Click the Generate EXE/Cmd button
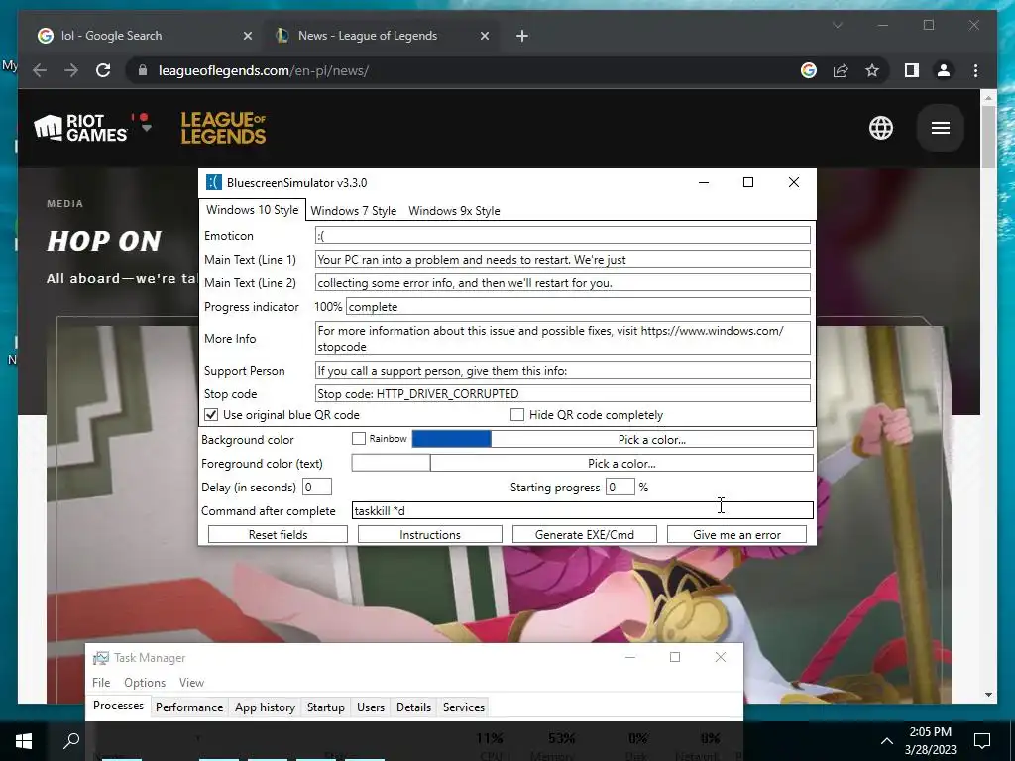Image resolution: width=1015 pixels, height=761 pixels. (x=585, y=534)
